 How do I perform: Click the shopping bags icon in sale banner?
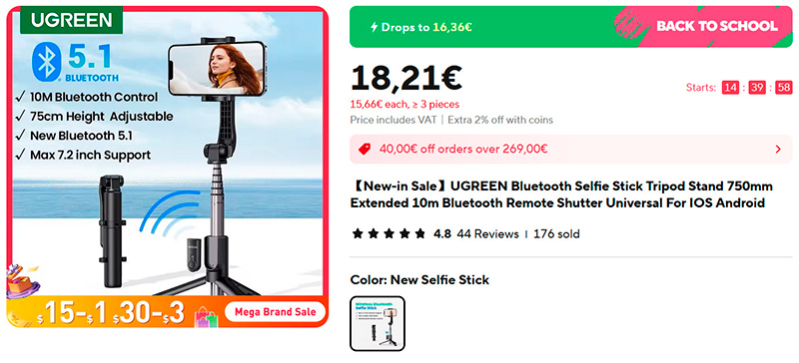pyautogui.click(x=207, y=317)
